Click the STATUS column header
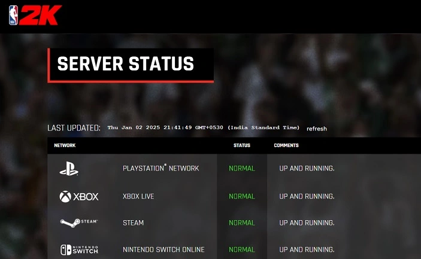The width and height of the screenshot is (421, 259). click(x=242, y=145)
